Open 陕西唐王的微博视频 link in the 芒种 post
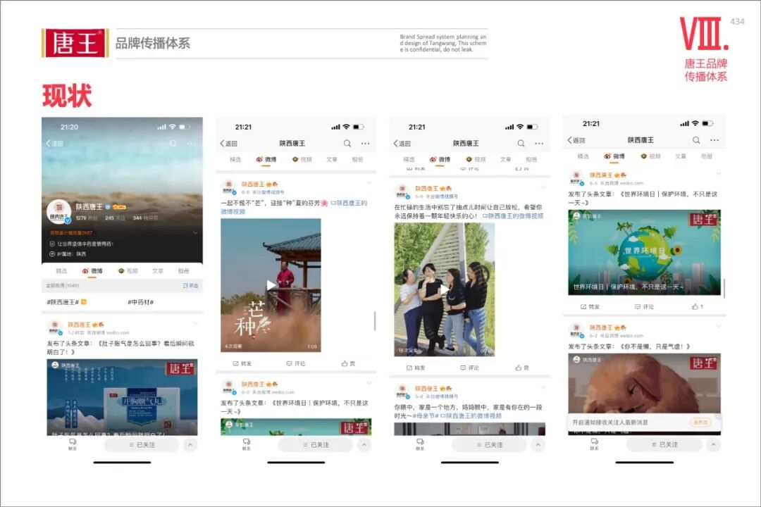This screenshot has height=507, width=761. (294, 207)
